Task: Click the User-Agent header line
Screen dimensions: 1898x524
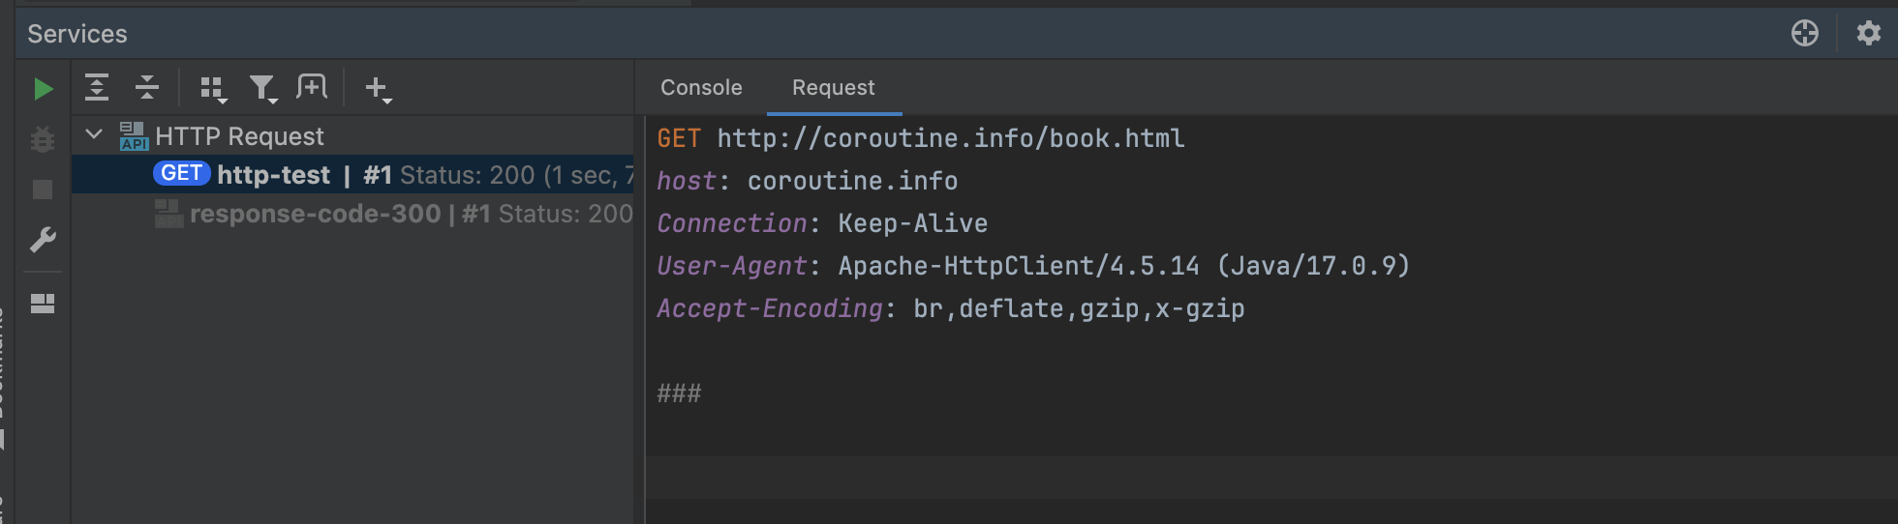Action: point(1033,266)
